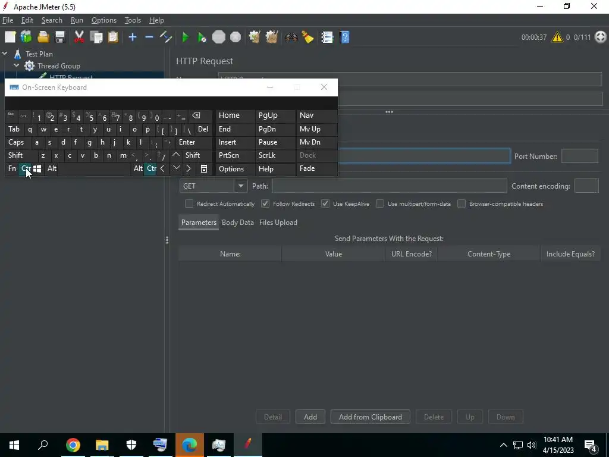Clear results with the broom icon
Image resolution: width=609 pixels, height=457 pixels.
pos(255,37)
